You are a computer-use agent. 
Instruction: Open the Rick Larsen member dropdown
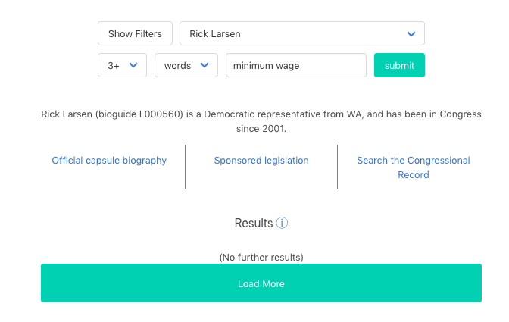(302, 33)
